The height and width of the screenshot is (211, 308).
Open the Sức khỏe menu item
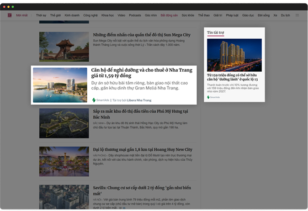(x=188, y=16)
